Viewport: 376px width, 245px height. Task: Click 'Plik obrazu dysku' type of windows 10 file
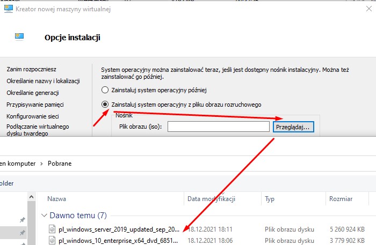(x=290, y=241)
